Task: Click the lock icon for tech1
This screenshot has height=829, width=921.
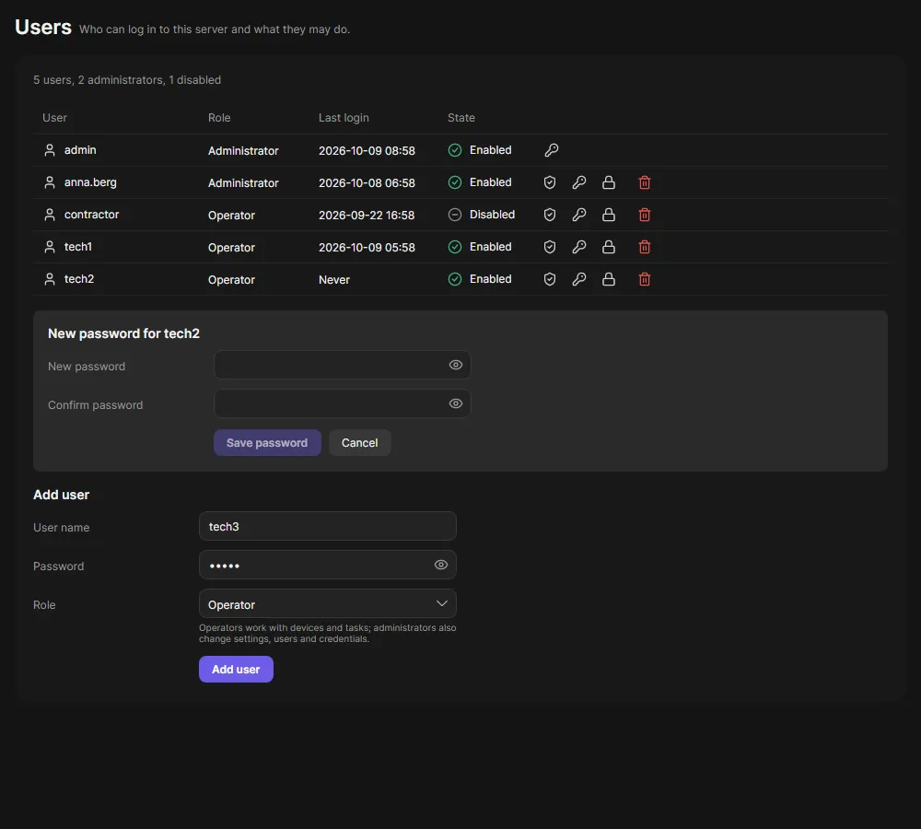Action: [x=609, y=248]
